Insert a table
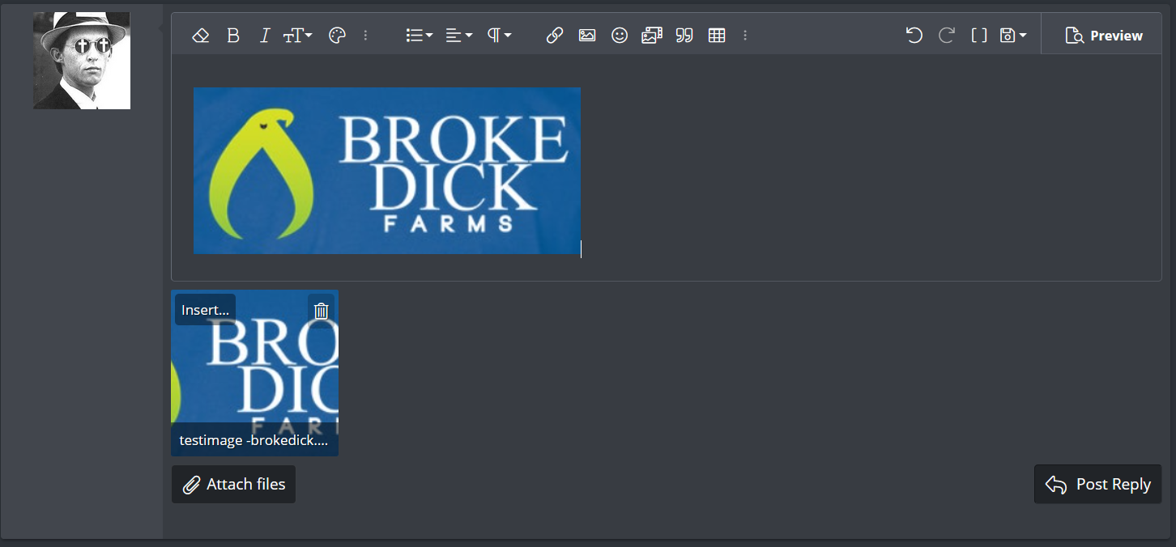Viewport: 1176px width, 547px height. pos(717,36)
